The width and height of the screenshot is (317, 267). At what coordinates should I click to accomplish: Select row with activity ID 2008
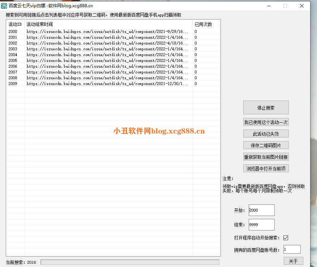(113, 78)
